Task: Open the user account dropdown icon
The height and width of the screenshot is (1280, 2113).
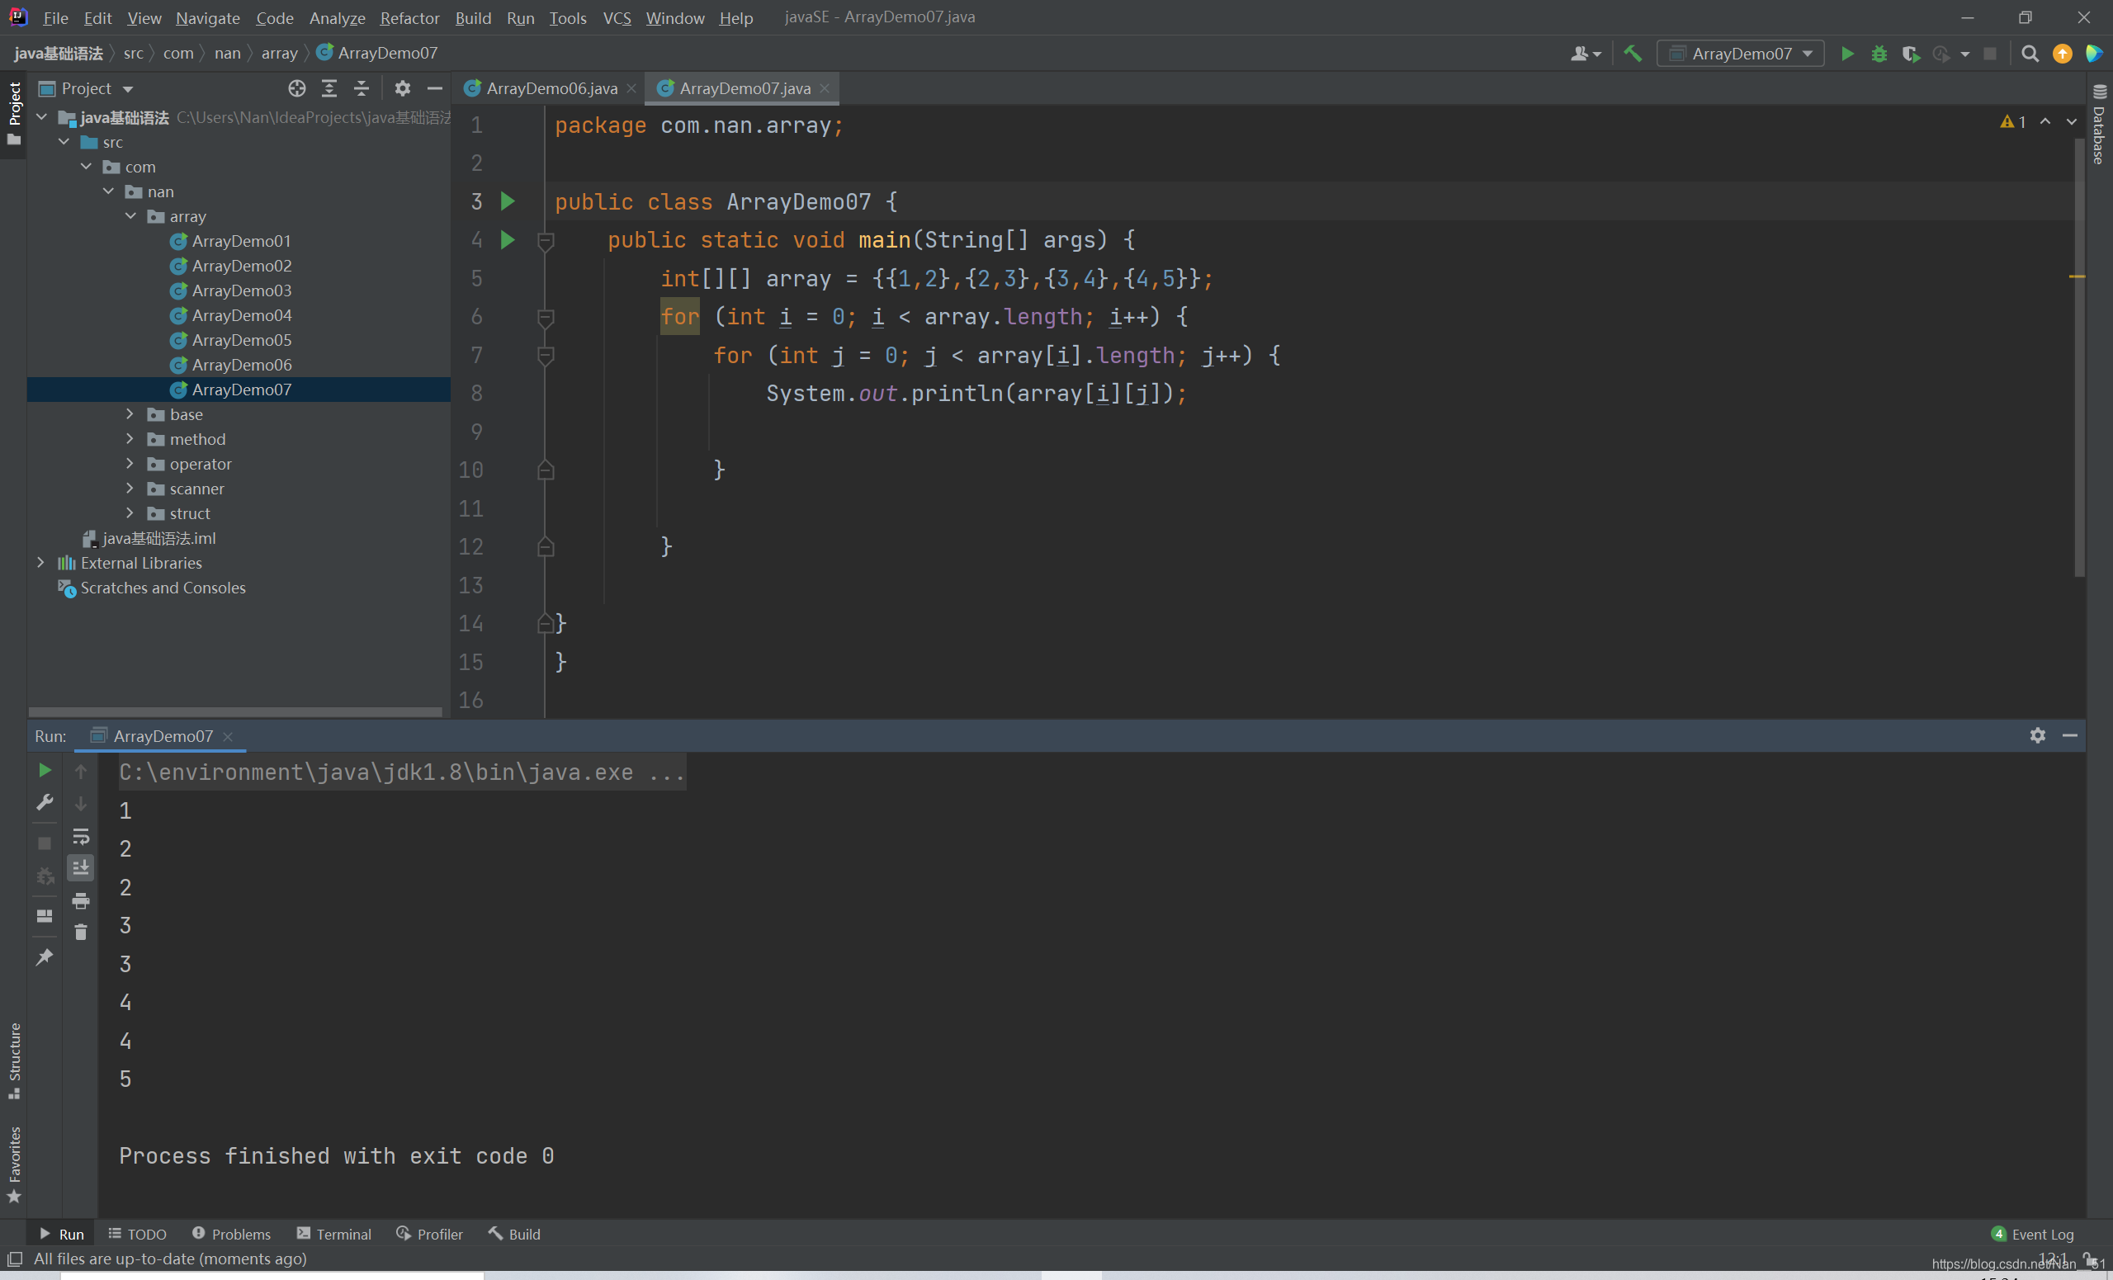Action: pos(1585,53)
